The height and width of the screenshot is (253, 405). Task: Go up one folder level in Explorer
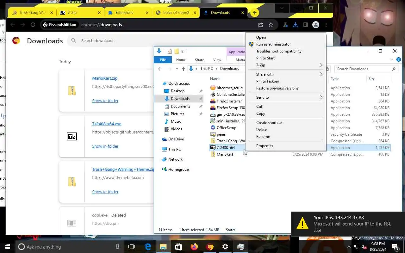point(184,69)
